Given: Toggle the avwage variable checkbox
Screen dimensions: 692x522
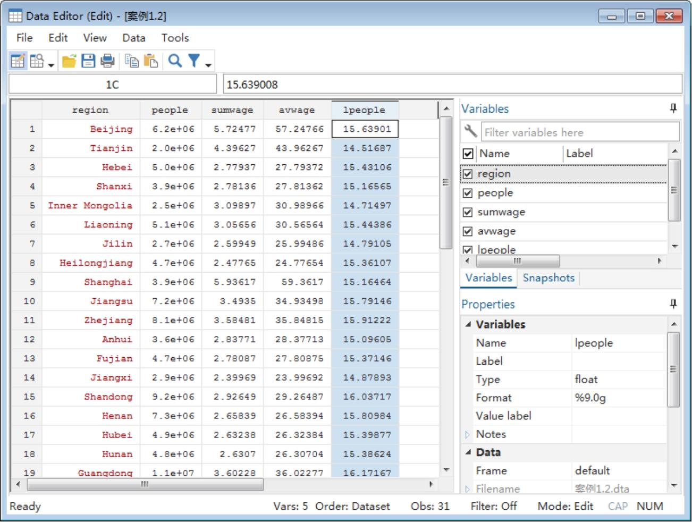Looking at the screenshot, I should coord(468,231).
